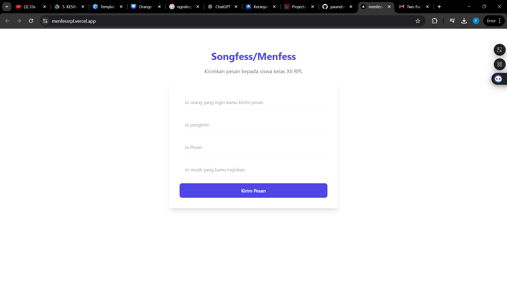Close the Two-Fac tab
Screen dimensions: 507x301
[x=427, y=7]
